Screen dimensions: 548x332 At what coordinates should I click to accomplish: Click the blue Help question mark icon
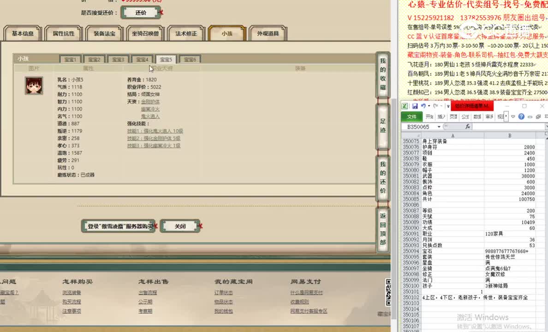(522, 116)
